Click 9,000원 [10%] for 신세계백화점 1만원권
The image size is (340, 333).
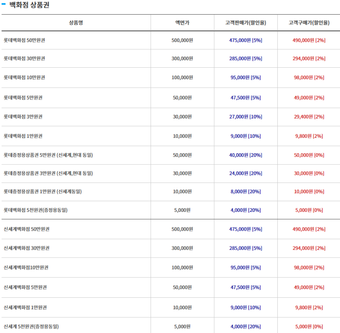(246, 308)
